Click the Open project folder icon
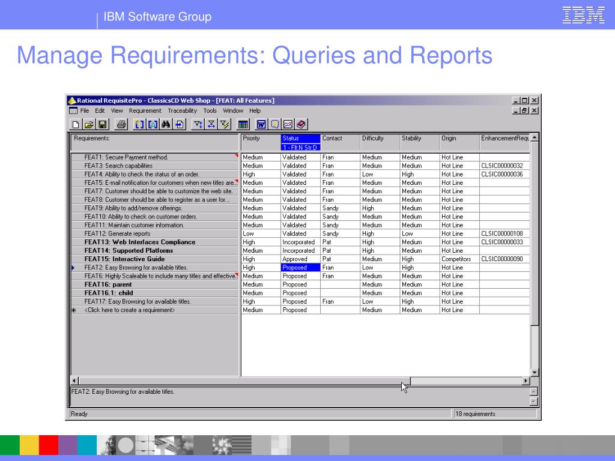The height and width of the screenshot is (461, 615). 89,125
